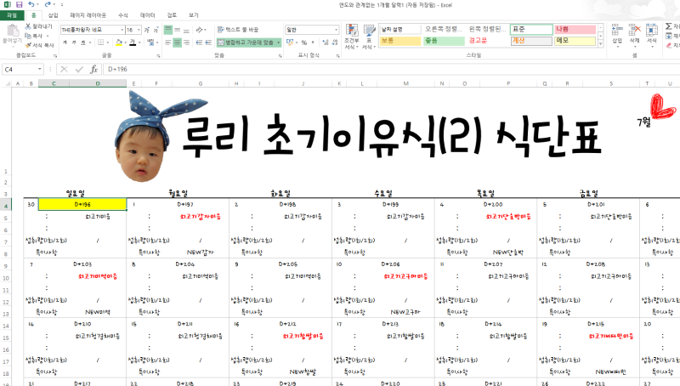
Task: Click Copy (복사) icon
Action: click(x=28, y=36)
